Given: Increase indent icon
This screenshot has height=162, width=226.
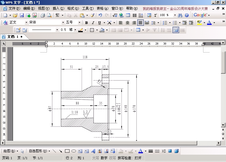Looking at the screenshot, I should click(x=191, y=23).
